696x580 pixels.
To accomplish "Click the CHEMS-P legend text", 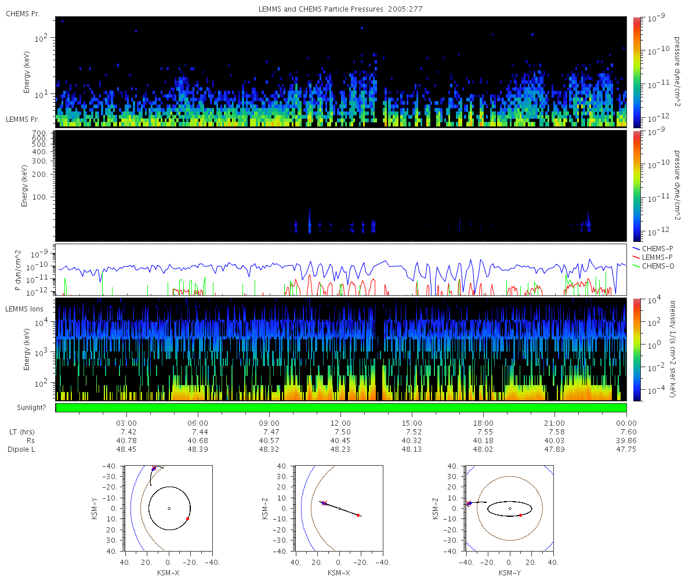I will (x=658, y=248).
